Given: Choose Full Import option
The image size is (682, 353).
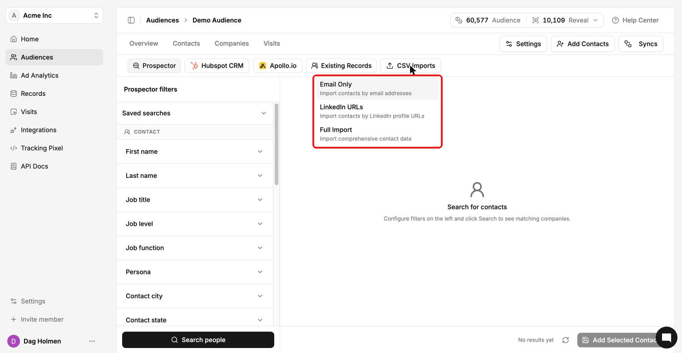Looking at the screenshot, I should [377, 134].
